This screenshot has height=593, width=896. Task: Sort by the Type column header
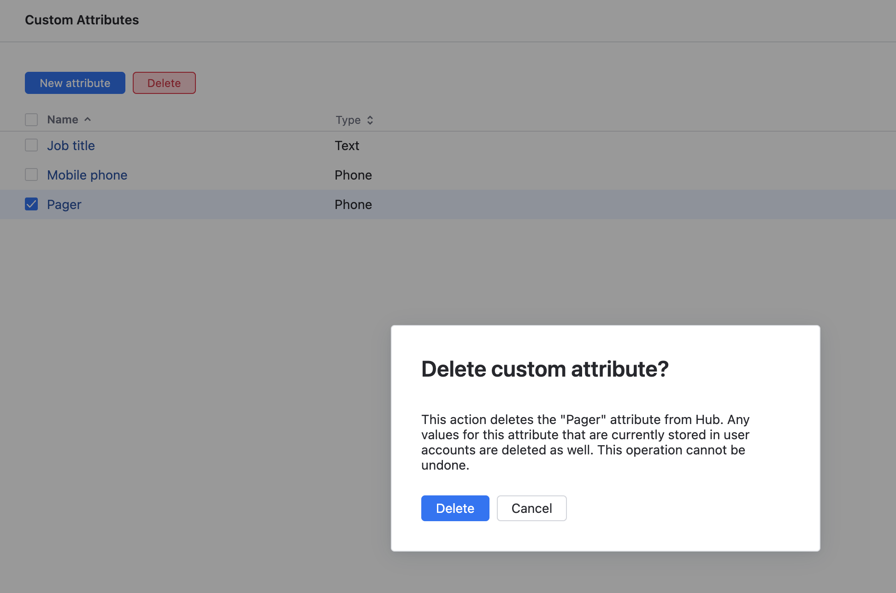click(348, 120)
